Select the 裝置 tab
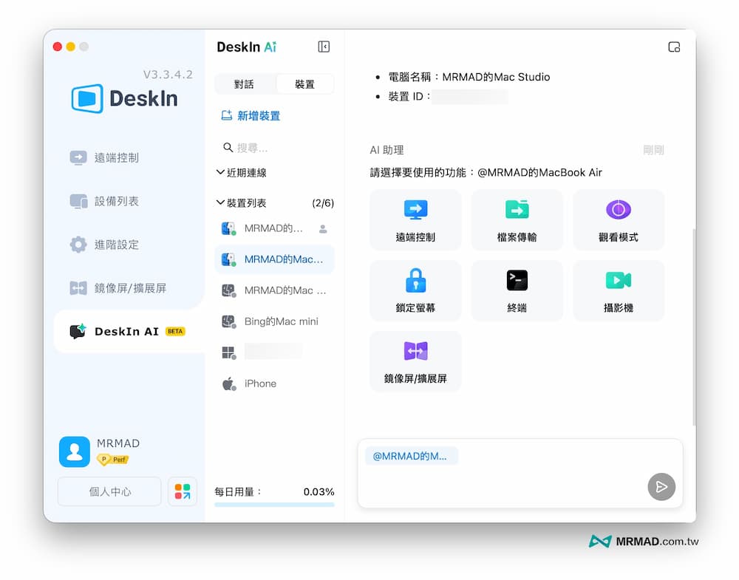The height and width of the screenshot is (580, 739). tap(304, 83)
